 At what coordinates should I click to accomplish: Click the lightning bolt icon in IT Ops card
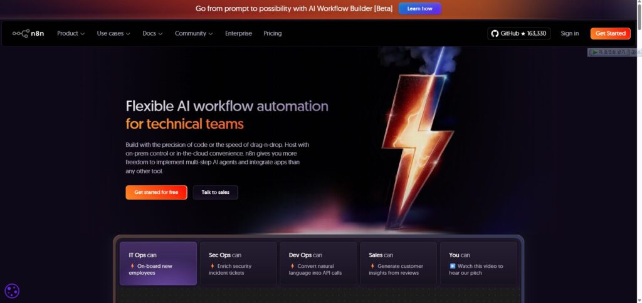(x=132, y=266)
